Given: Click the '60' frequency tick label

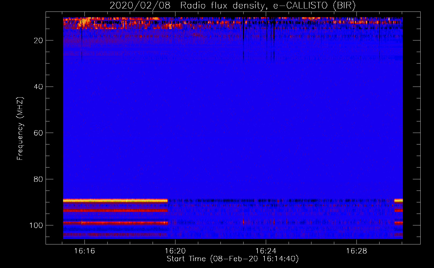Looking at the screenshot, I should (38, 133).
